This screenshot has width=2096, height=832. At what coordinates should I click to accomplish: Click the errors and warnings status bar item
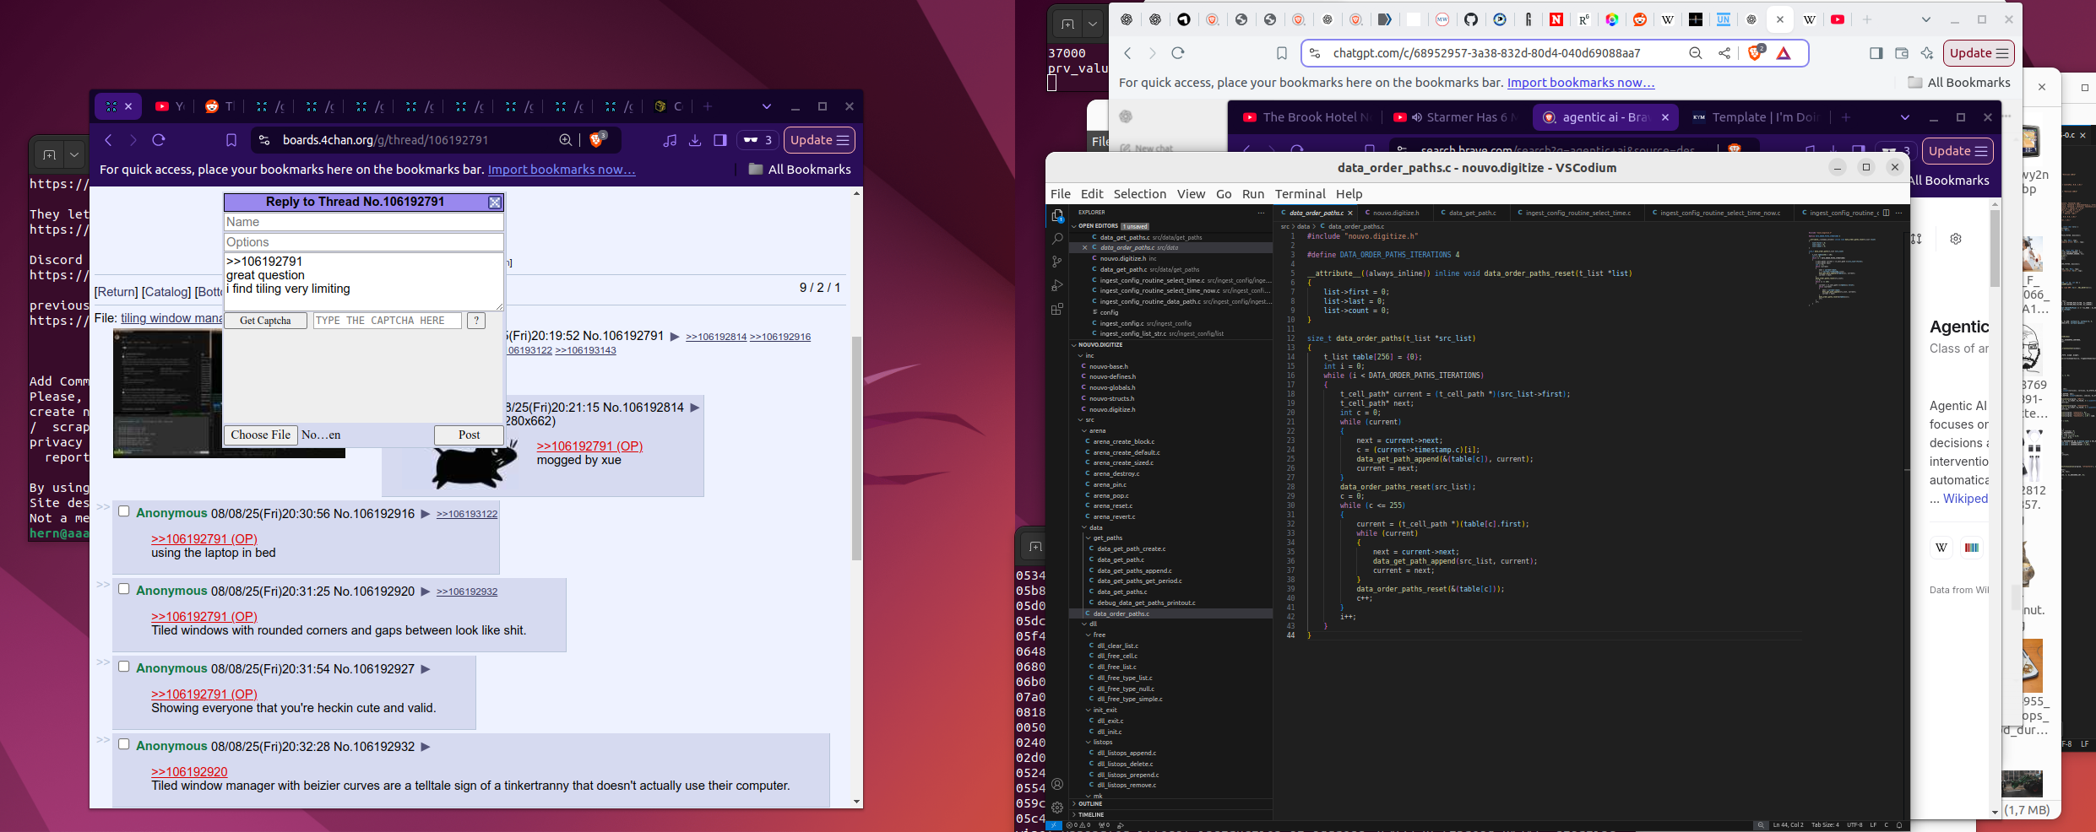[1080, 825]
